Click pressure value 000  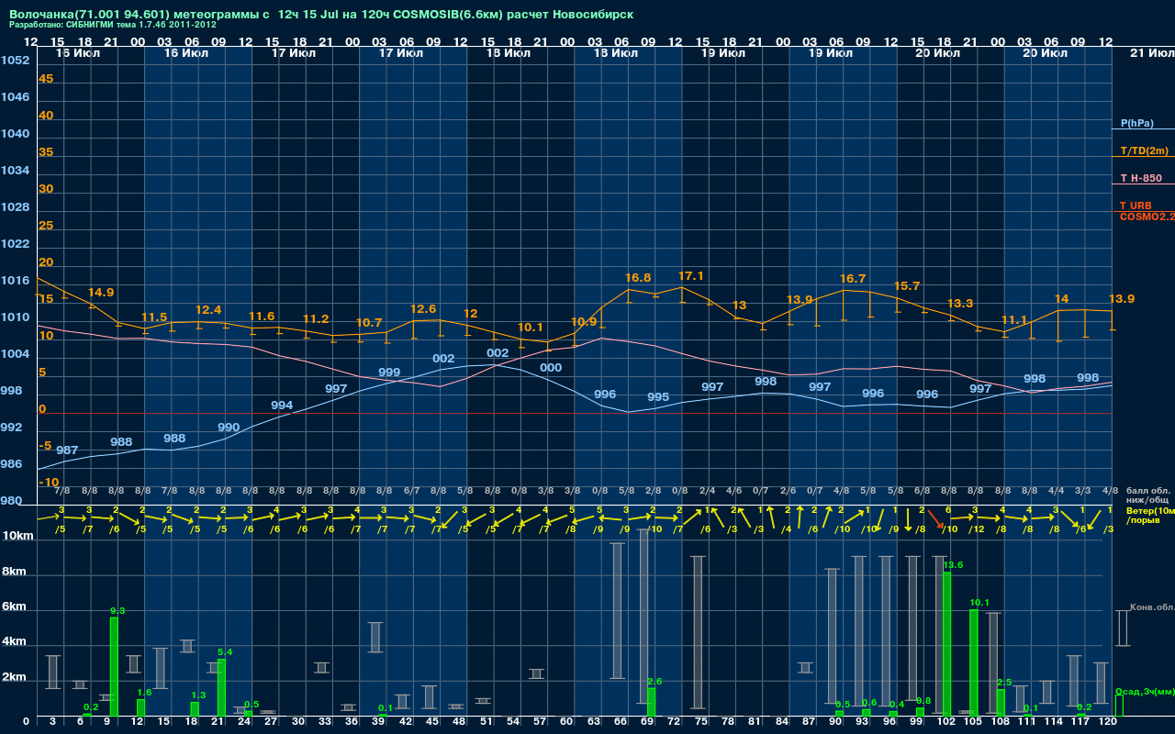click(551, 368)
